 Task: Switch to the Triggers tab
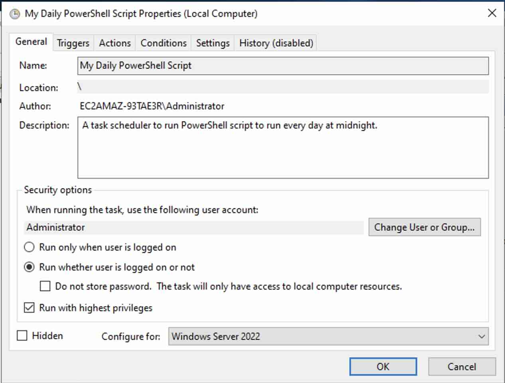point(73,43)
